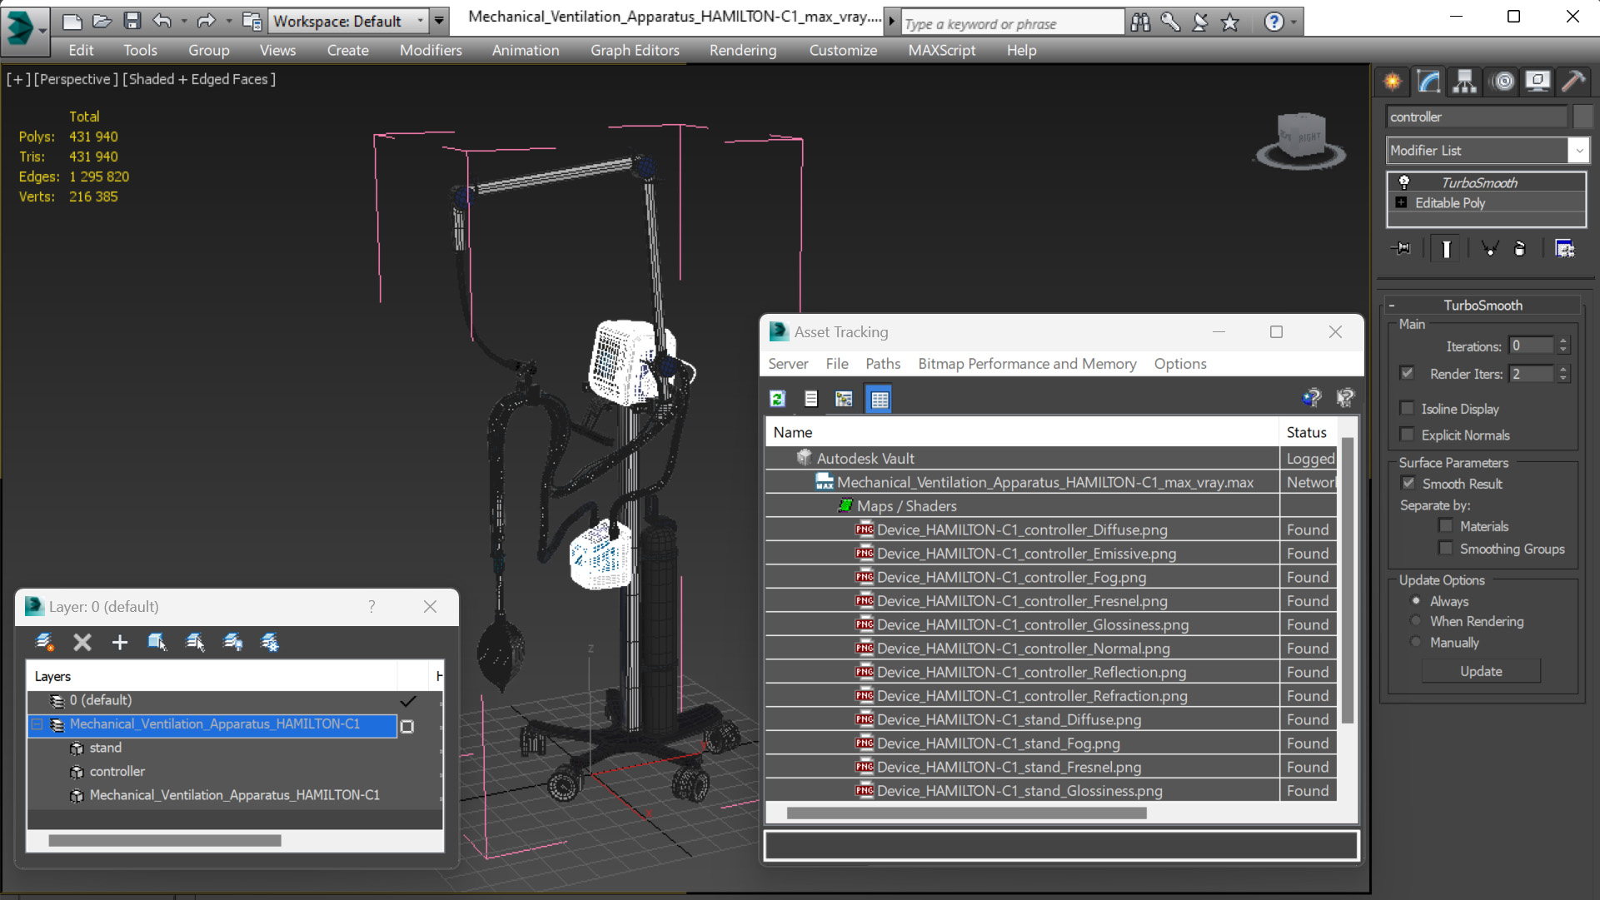Add selection to layer plus icon
The height and width of the screenshot is (900, 1600).
point(120,642)
